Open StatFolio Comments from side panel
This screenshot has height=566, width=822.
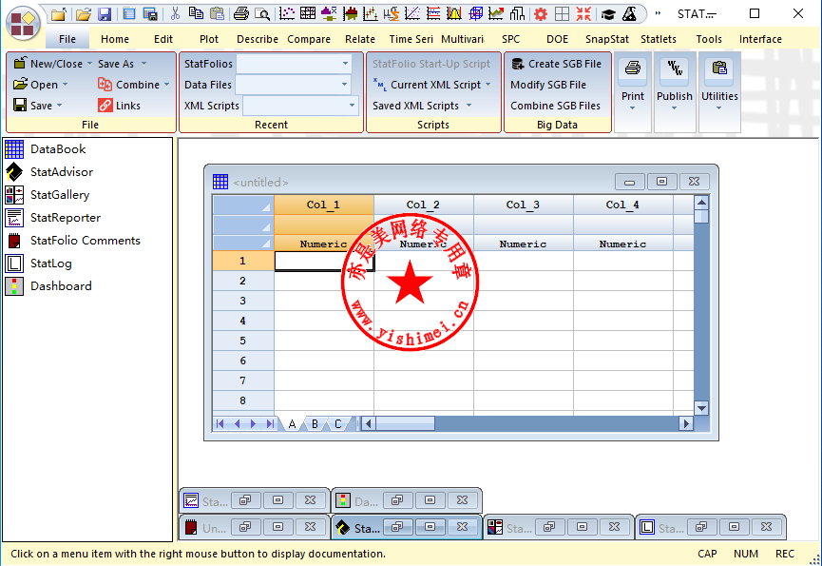[x=72, y=241]
